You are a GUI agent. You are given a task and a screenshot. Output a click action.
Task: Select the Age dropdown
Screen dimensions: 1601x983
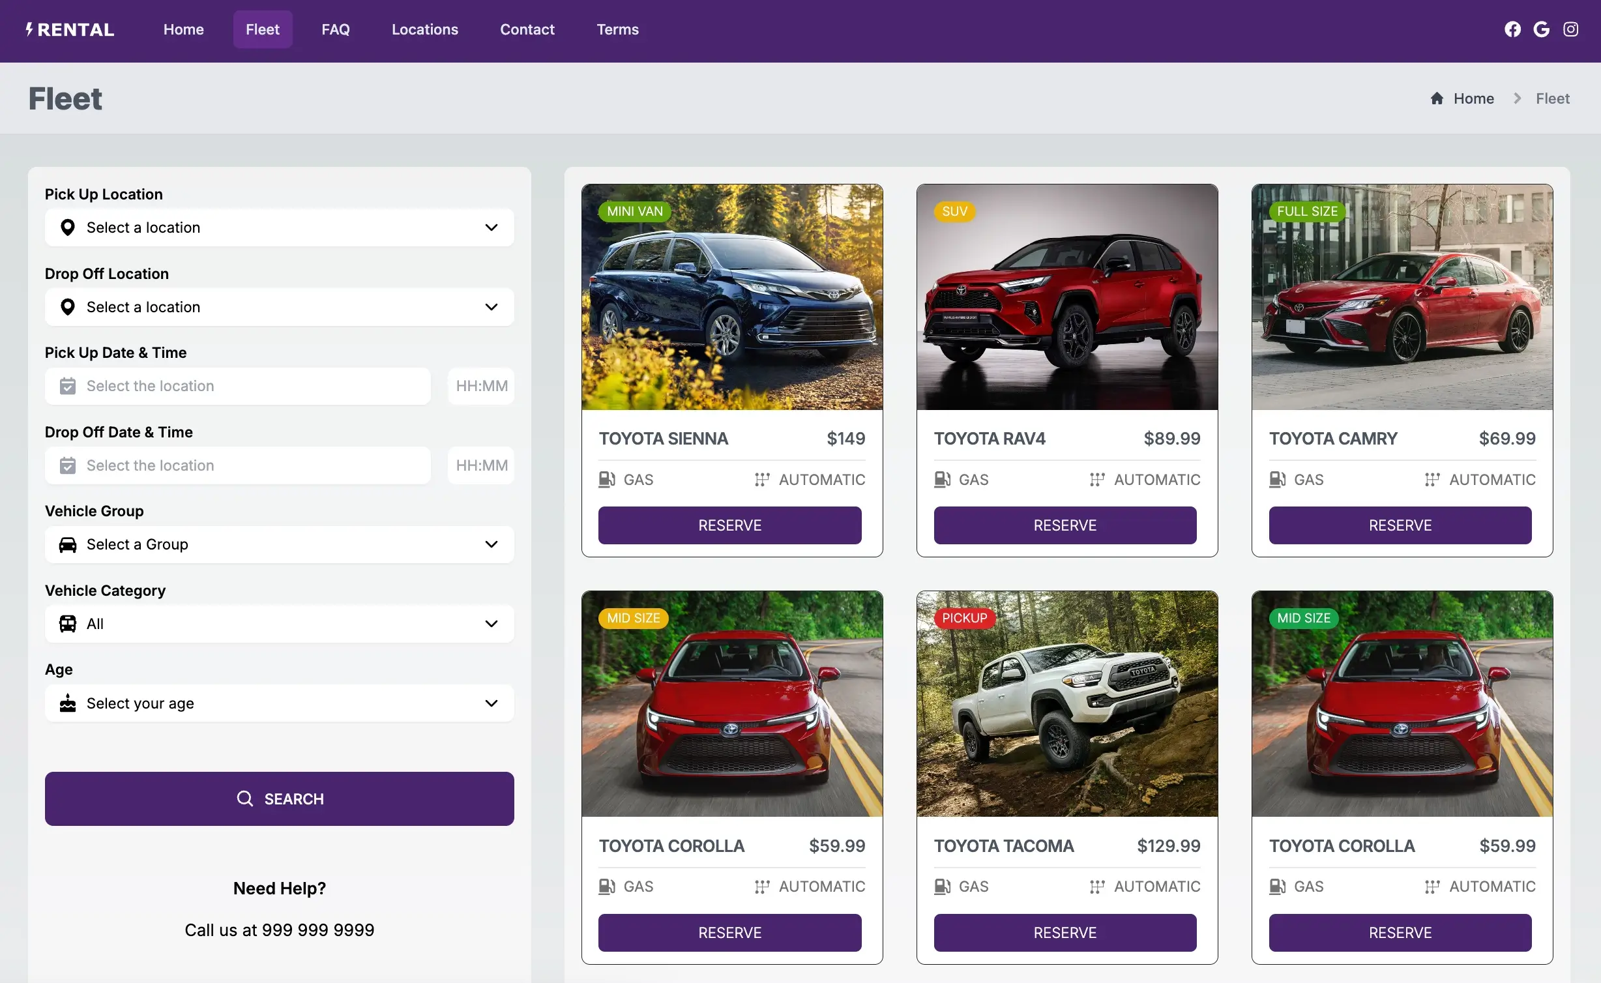(x=279, y=702)
